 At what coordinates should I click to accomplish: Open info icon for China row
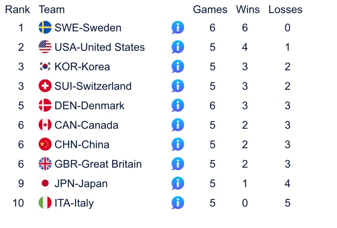tap(178, 144)
